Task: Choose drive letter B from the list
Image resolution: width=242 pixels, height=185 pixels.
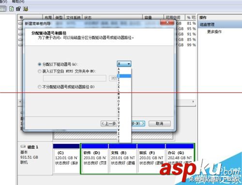Action: click(124, 72)
